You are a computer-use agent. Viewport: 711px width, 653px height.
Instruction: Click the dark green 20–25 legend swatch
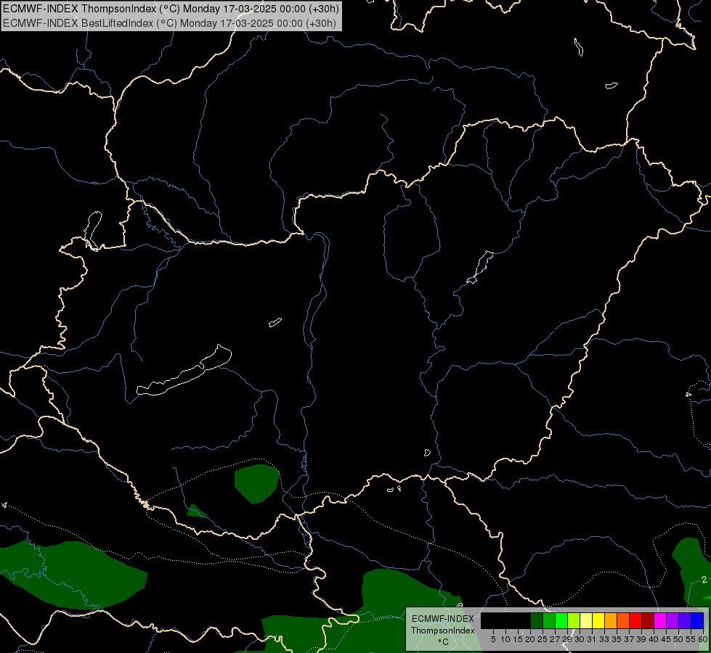[x=537, y=620]
